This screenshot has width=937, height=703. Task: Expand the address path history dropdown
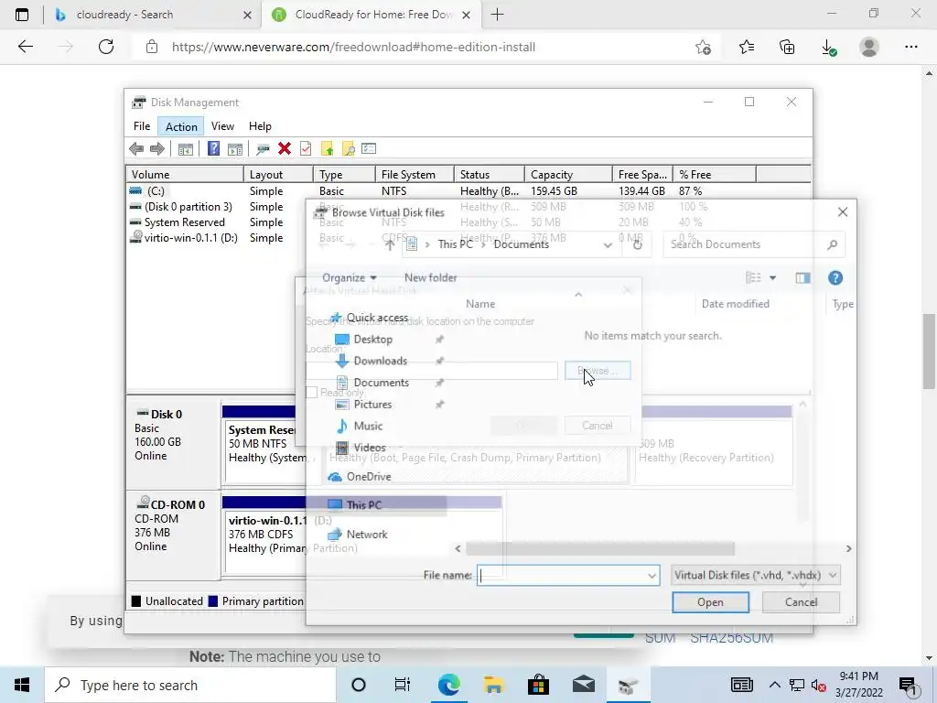point(608,244)
